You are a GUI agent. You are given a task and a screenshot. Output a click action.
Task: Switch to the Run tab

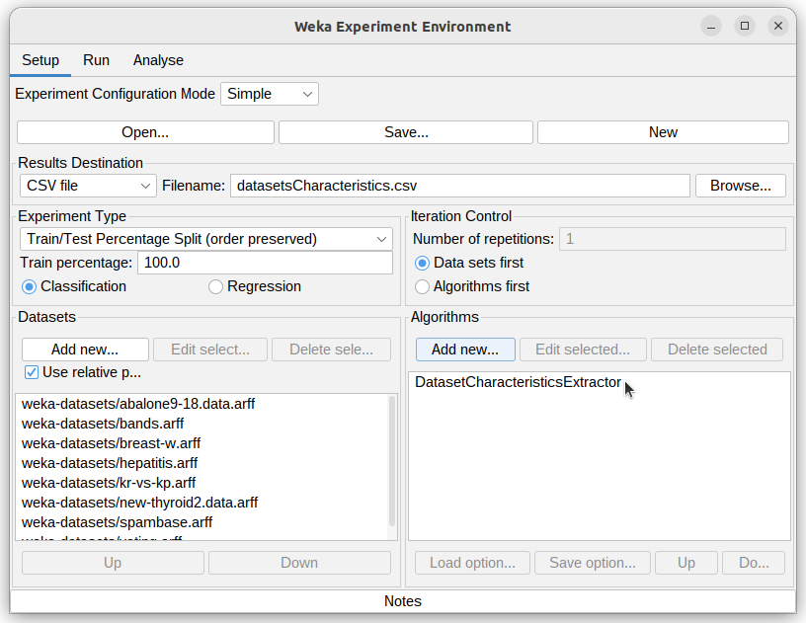point(96,60)
